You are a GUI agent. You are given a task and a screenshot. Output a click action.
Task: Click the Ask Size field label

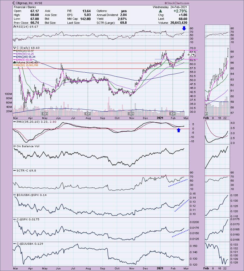click(51, 15)
